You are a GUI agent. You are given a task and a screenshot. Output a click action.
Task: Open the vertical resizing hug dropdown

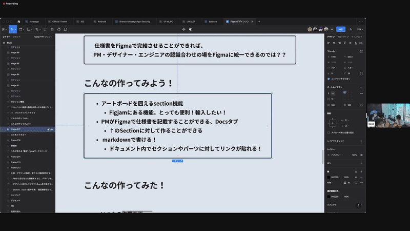point(350,68)
